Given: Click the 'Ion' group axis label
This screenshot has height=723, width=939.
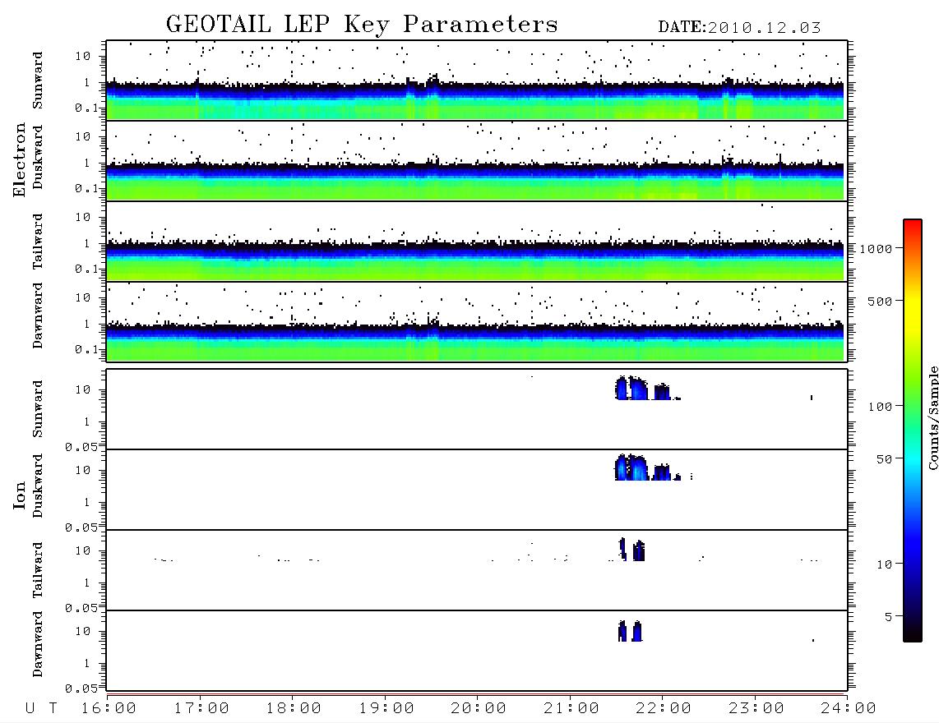Looking at the screenshot, I should (19, 495).
